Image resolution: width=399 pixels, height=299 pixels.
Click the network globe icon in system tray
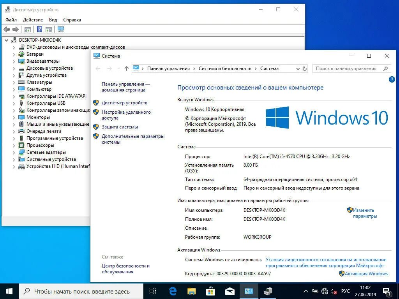click(x=325, y=291)
